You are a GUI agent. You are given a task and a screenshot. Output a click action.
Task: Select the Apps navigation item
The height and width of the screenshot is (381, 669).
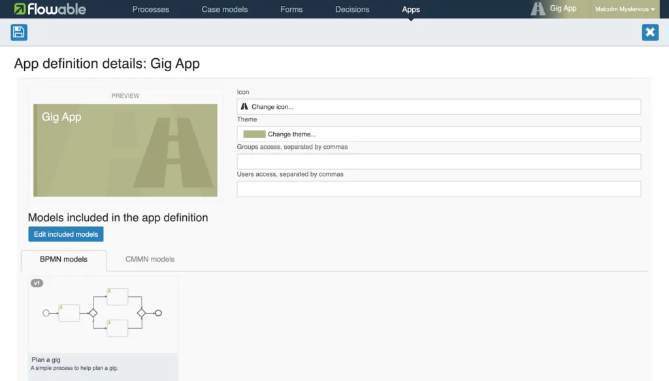(x=411, y=9)
